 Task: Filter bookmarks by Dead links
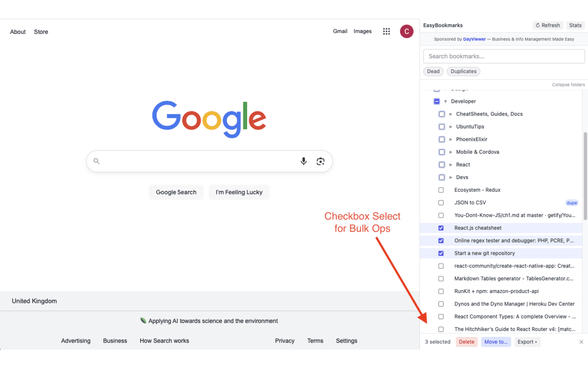[433, 72]
